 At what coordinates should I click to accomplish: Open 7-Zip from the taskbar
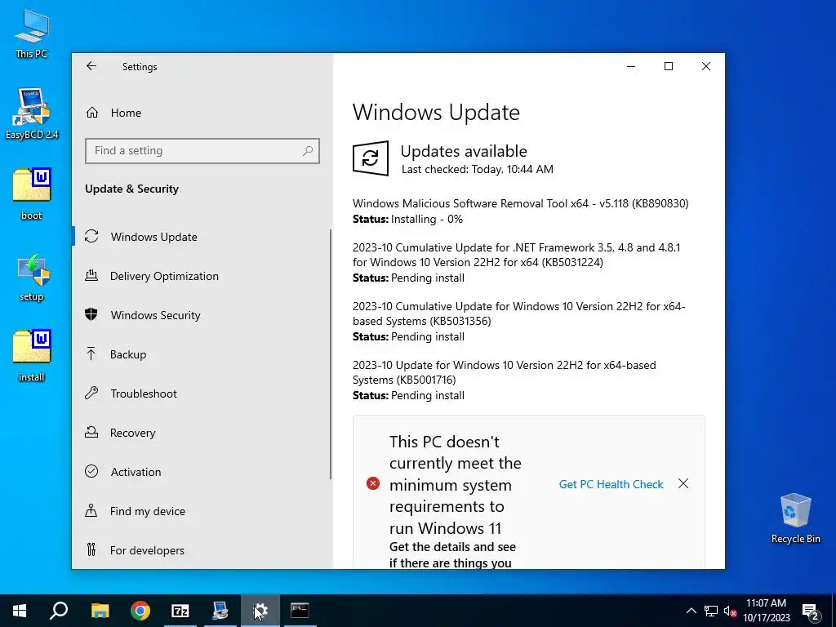[180, 611]
